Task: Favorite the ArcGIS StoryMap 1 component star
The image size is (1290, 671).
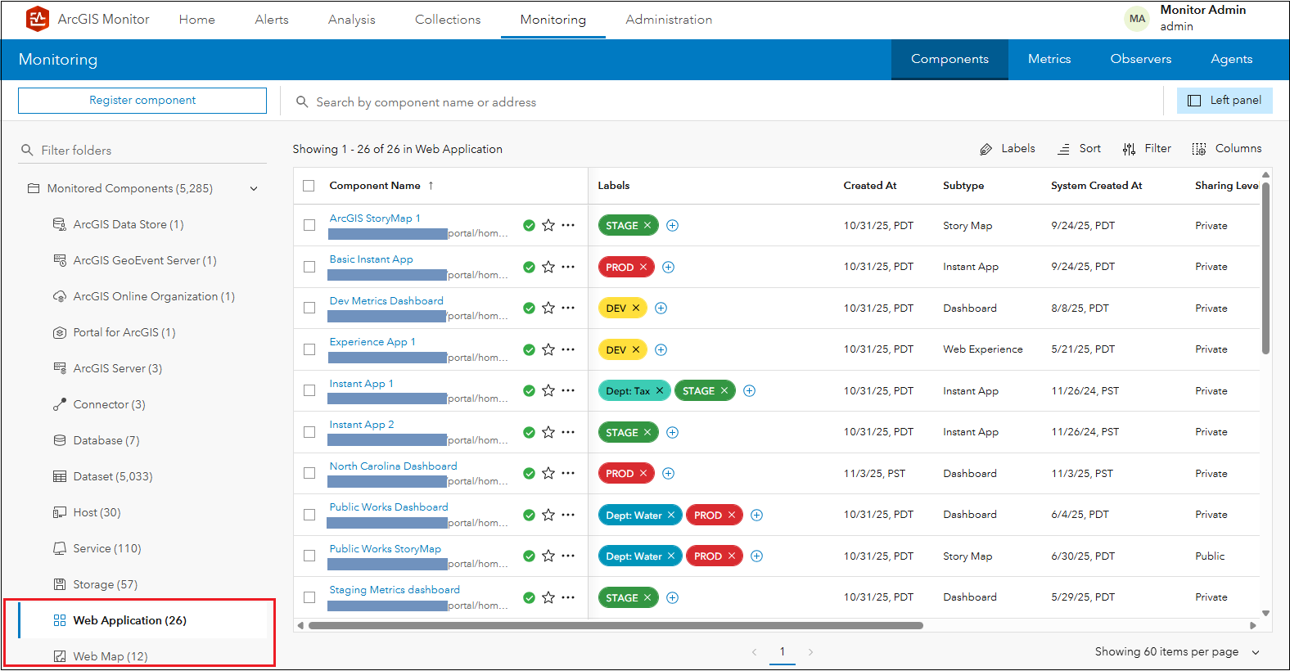Action: click(548, 225)
